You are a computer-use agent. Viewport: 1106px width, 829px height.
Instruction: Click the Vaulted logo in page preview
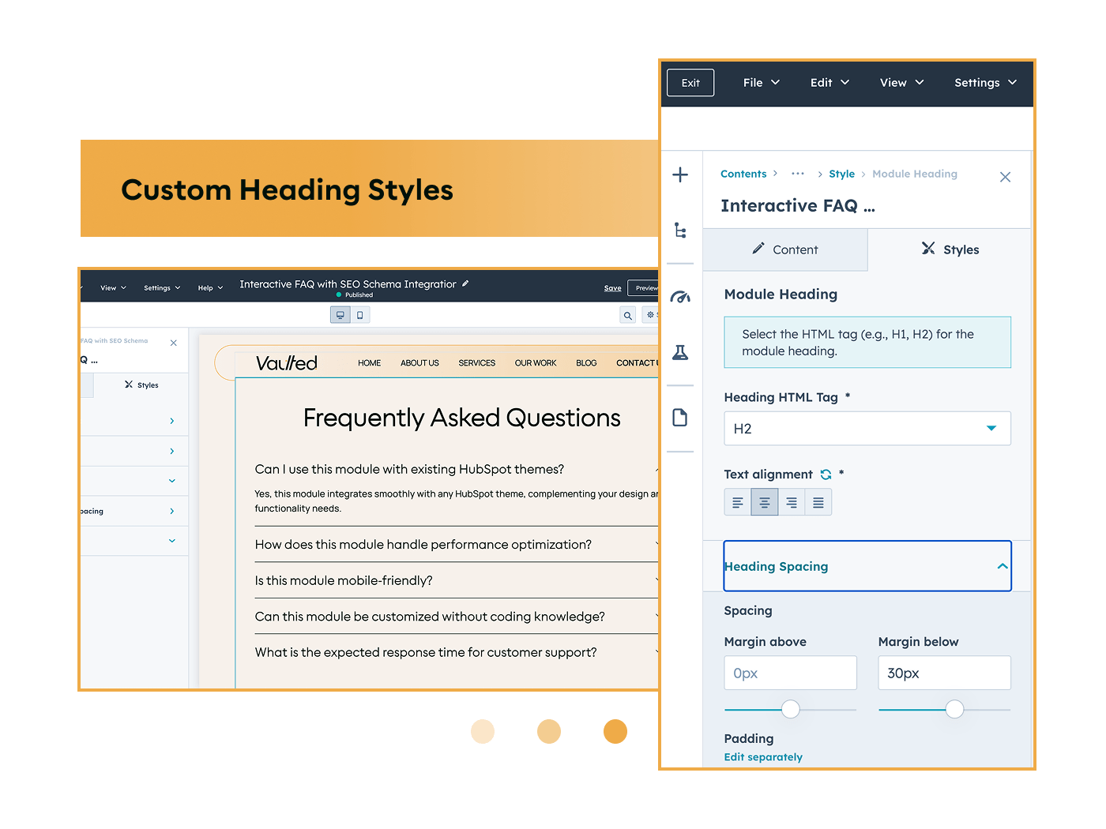coord(287,363)
